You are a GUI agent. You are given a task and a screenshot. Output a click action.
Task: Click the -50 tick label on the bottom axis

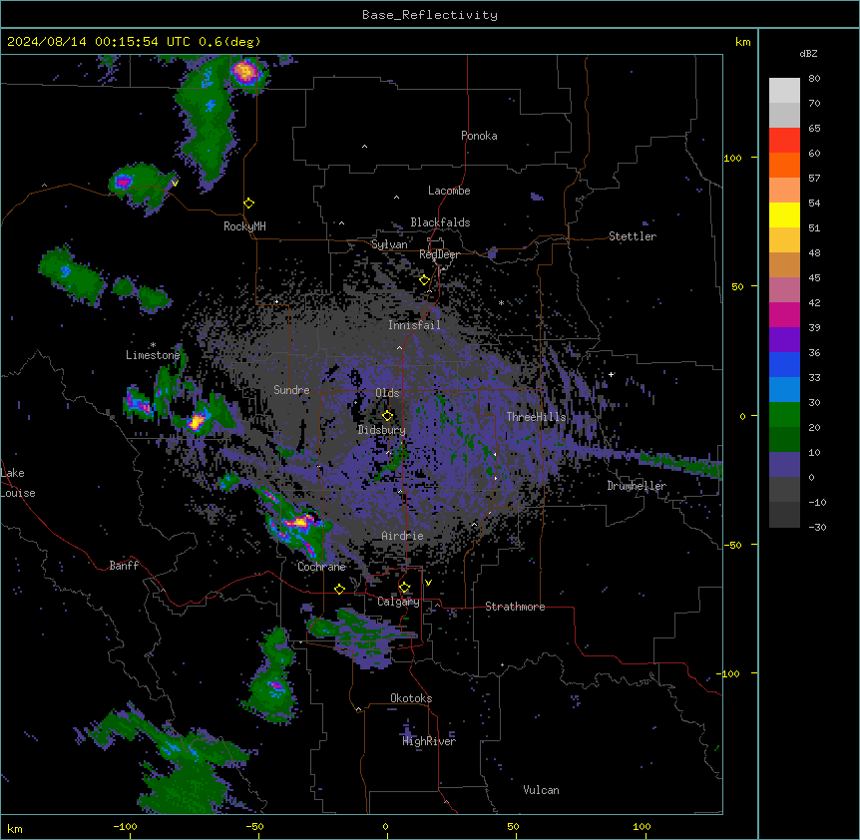coord(254,826)
